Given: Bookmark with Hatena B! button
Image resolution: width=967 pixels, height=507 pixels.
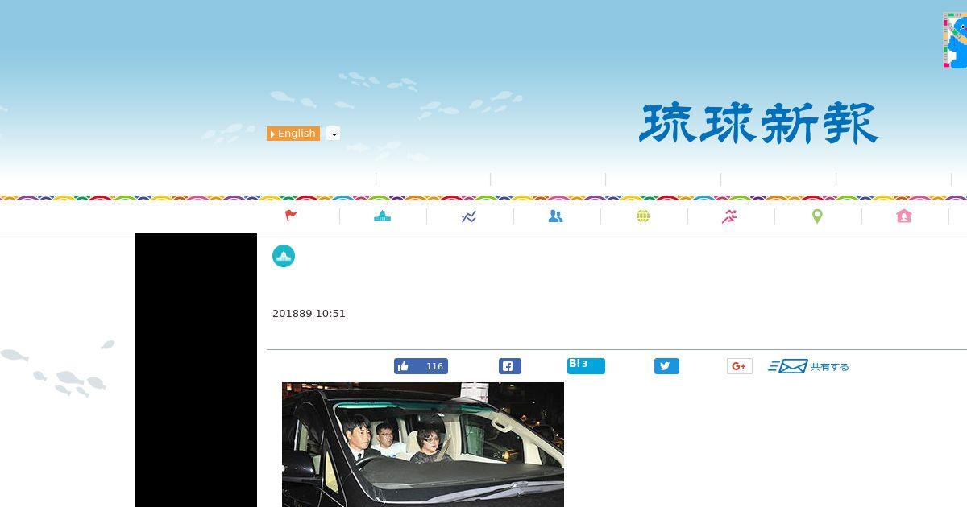Looking at the screenshot, I should click(x=586, y=366).
